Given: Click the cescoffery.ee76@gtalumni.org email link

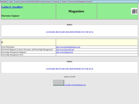Looking at the screenshot, I should [75, 85].
